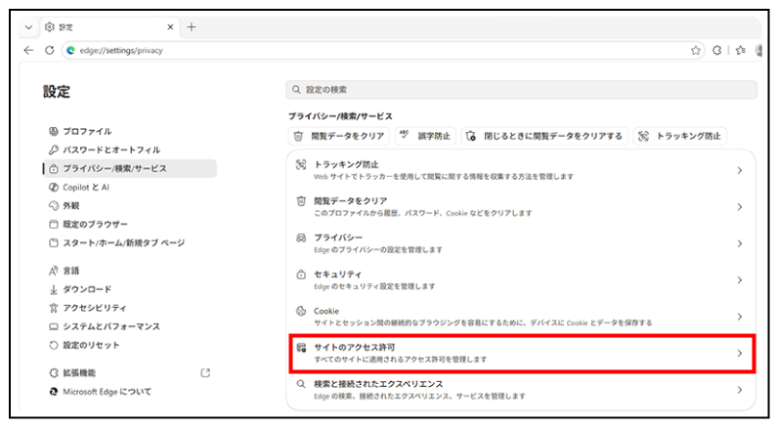777x426 pixels.
Task: Click the icon beside the プライバシー row
Action: click(301, 237)
